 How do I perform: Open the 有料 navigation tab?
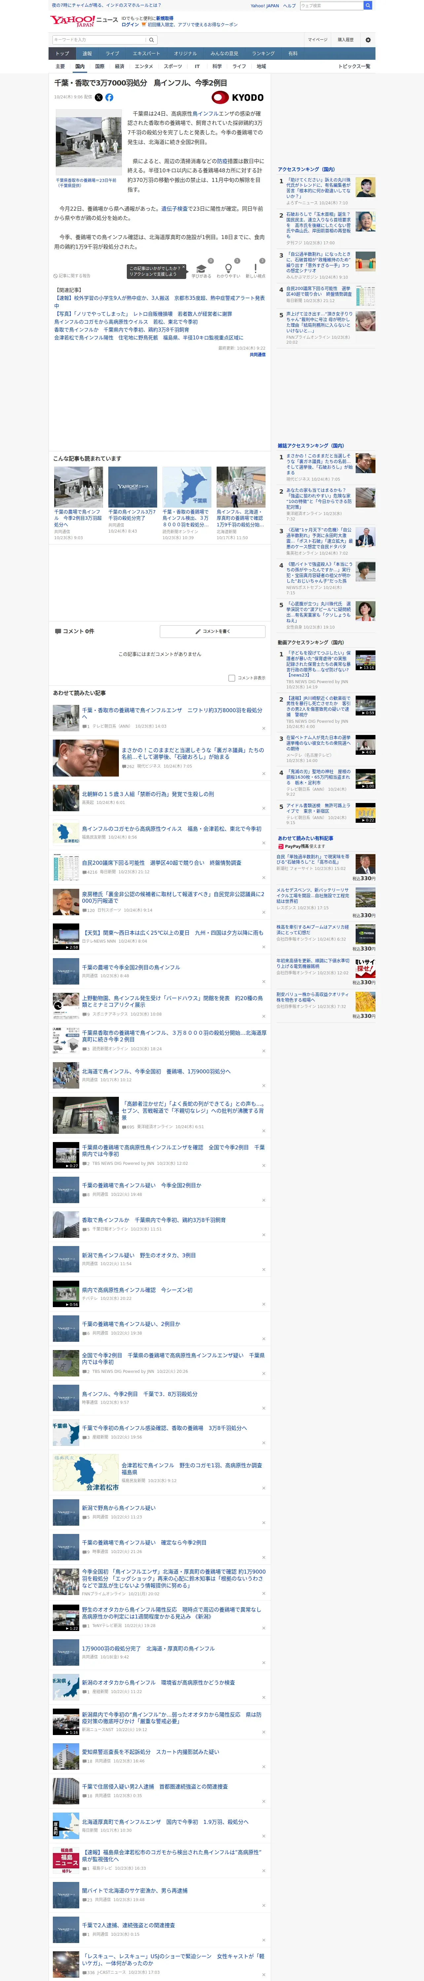click(293, 54)
